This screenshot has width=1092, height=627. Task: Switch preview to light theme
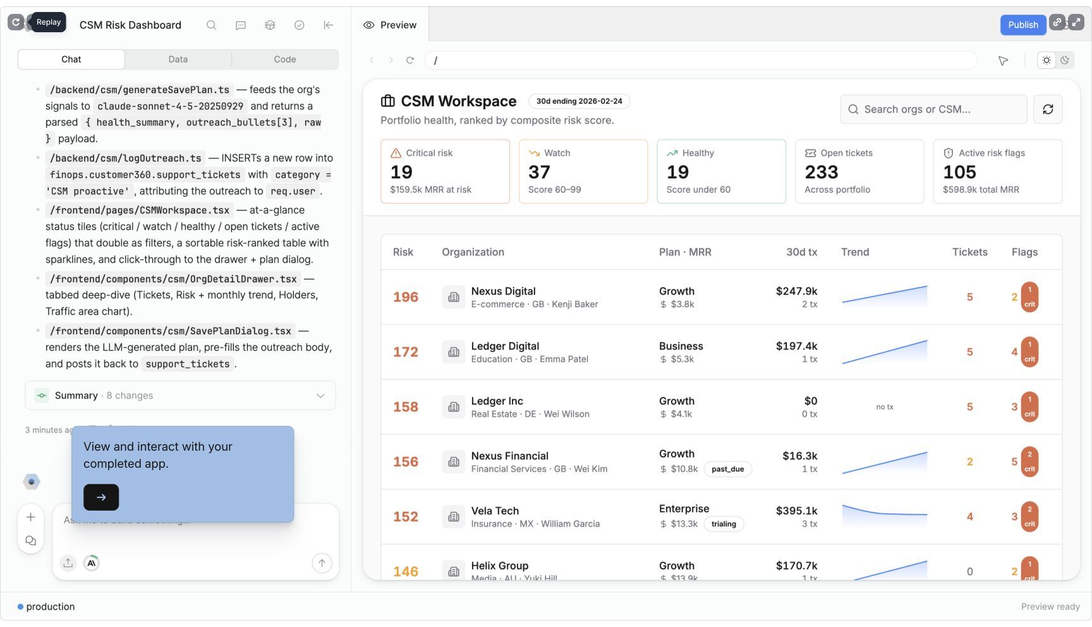1046,60
